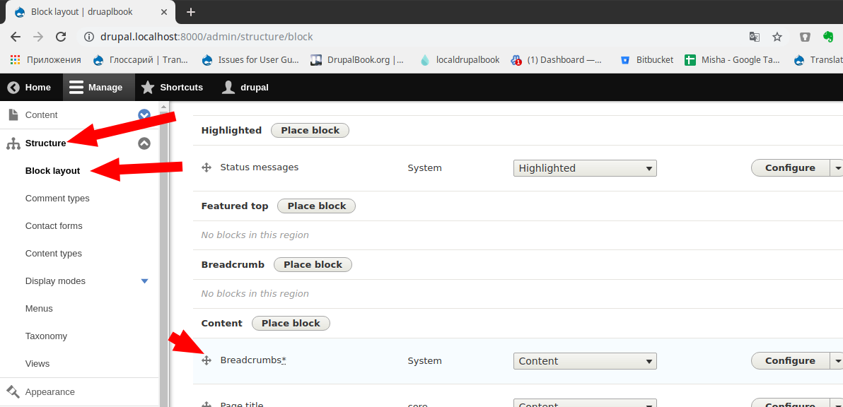The image size is (843, 407).
Task: Configure the Breadcrumbs block
Action: click(791, 361)
